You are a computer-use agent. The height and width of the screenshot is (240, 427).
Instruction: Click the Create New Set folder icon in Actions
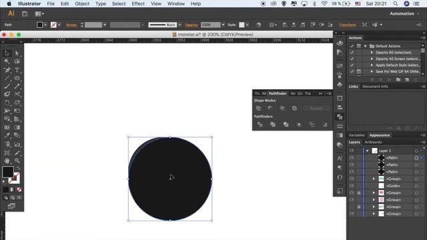398,79
